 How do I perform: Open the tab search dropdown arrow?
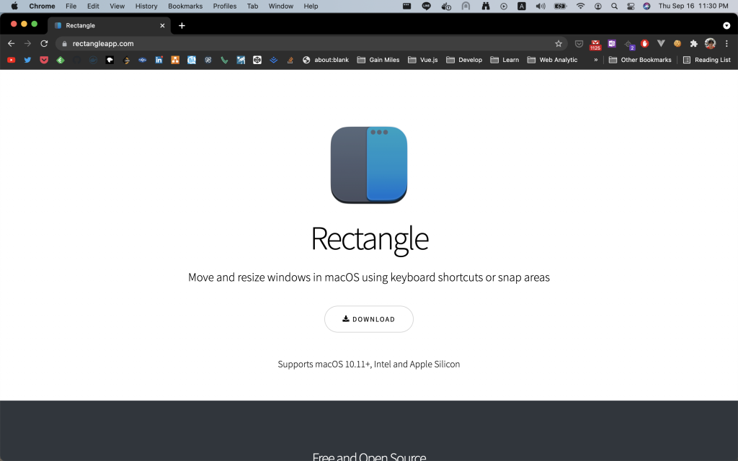(726, 25)
